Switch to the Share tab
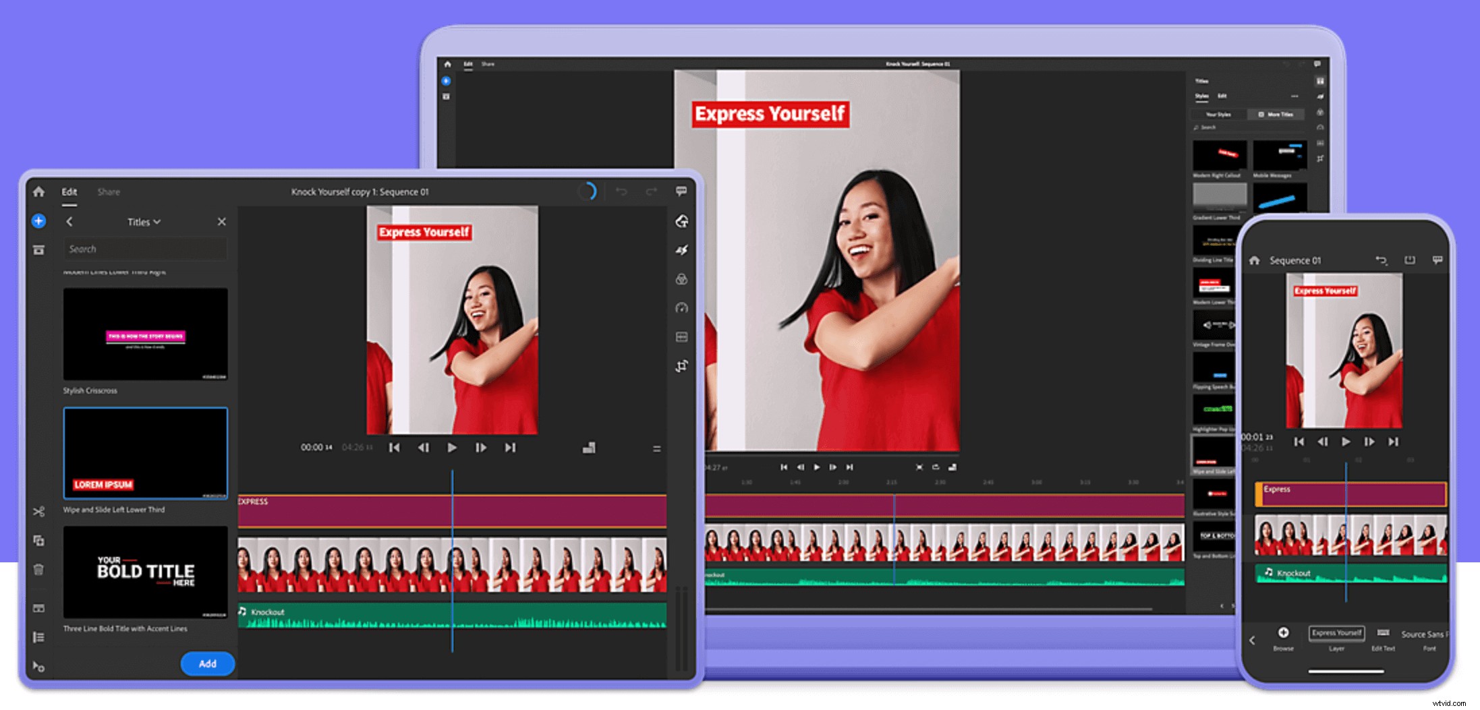This screenshot has width=1480, height=710. 108,191
